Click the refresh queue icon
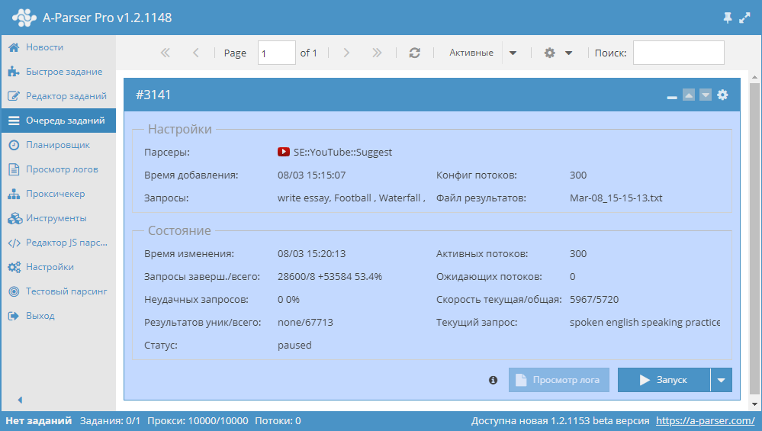This screenshot has height=431, width=762. tap(415, 53)
